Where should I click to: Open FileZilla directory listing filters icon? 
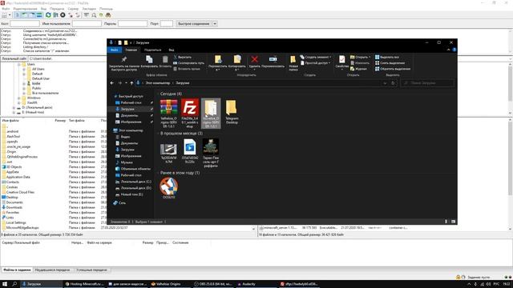pos(87,15)
